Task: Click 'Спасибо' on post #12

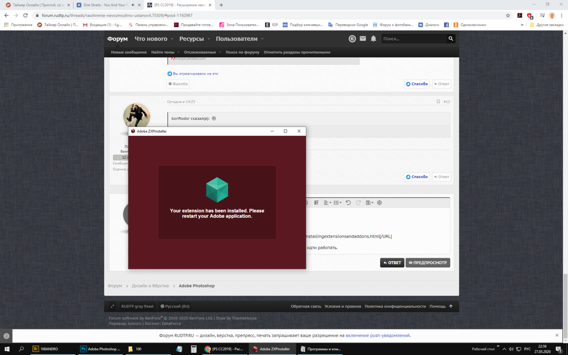Action: tap(417, 177)
